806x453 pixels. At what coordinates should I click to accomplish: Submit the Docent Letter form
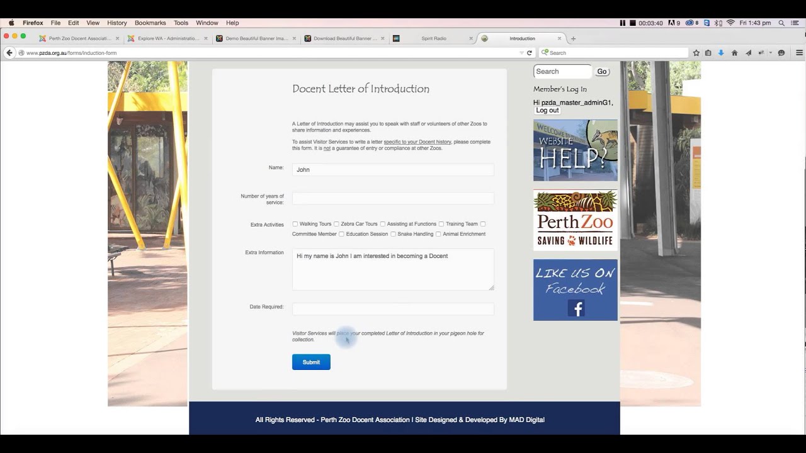(311, 362)
